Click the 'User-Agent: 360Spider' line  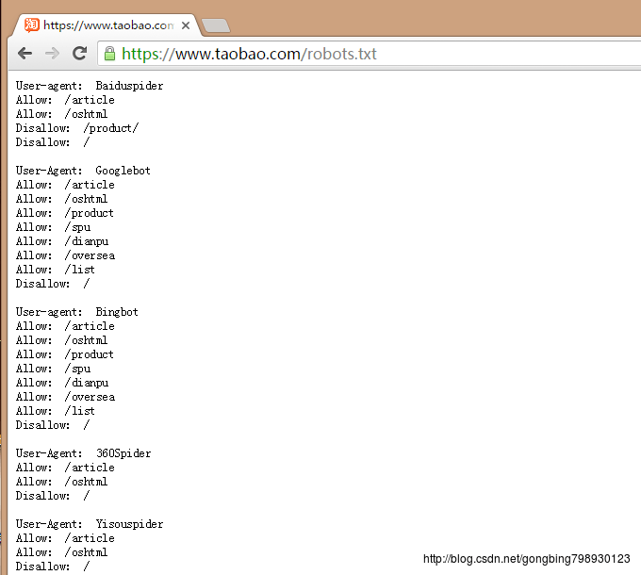(x=83, y=453)
